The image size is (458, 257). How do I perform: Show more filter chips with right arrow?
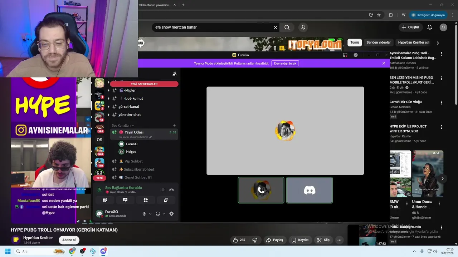point(438,43)
